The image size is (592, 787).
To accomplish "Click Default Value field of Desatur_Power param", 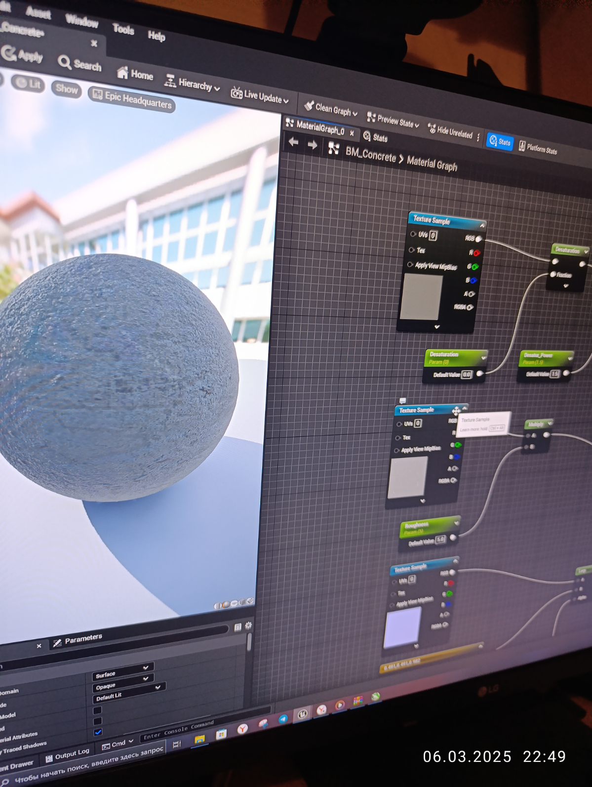I will pos(554,373).
